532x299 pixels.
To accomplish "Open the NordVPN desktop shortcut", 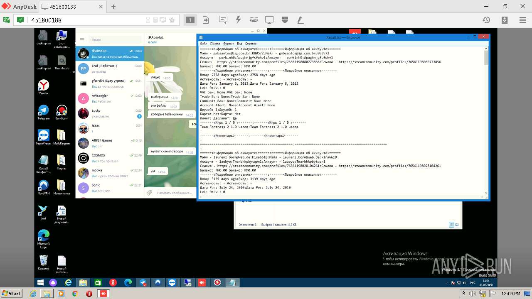I will click(44, 187).
